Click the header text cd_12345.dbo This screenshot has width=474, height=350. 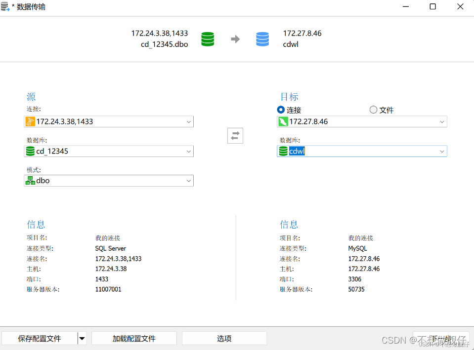pyautogui.click(x=165, y=44)
